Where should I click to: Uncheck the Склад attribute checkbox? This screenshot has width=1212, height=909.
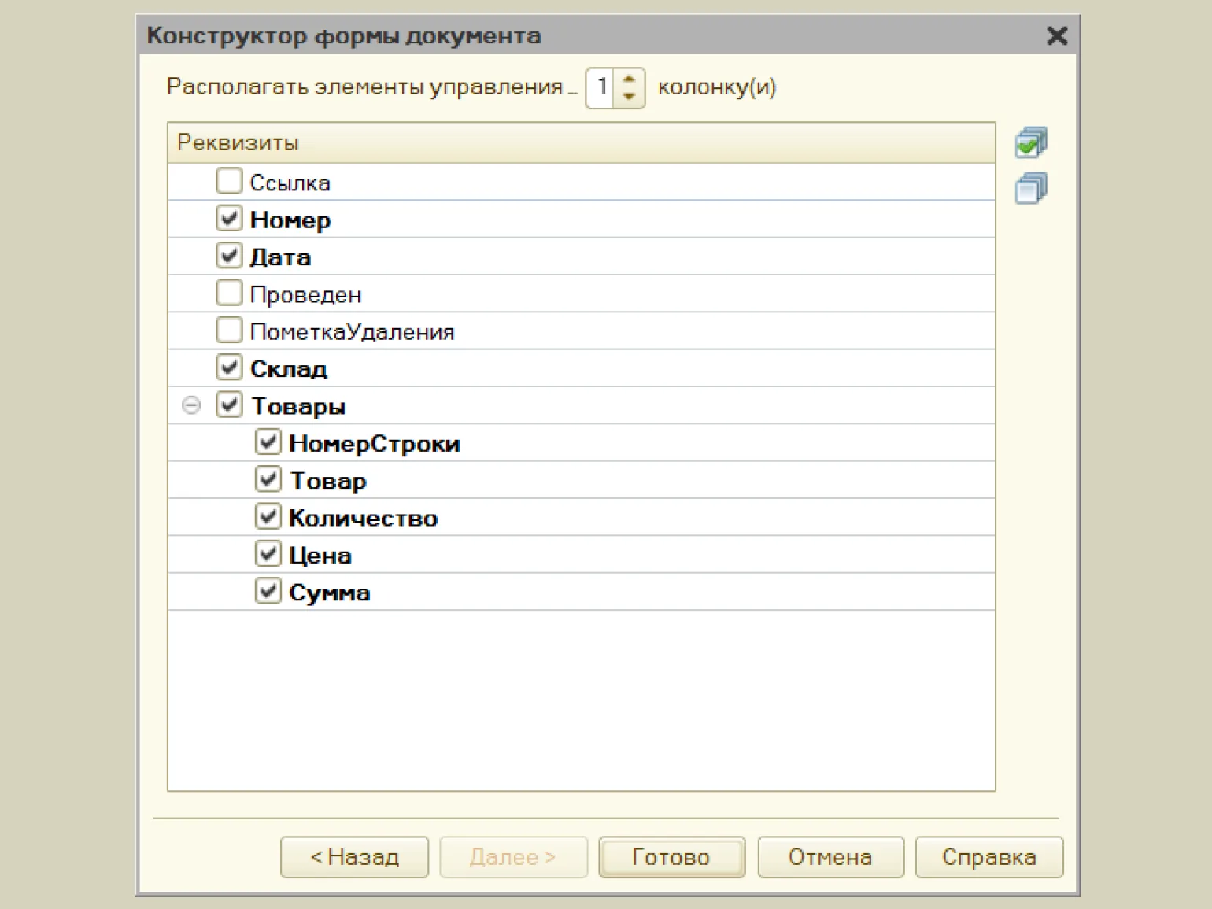(229, 368)
